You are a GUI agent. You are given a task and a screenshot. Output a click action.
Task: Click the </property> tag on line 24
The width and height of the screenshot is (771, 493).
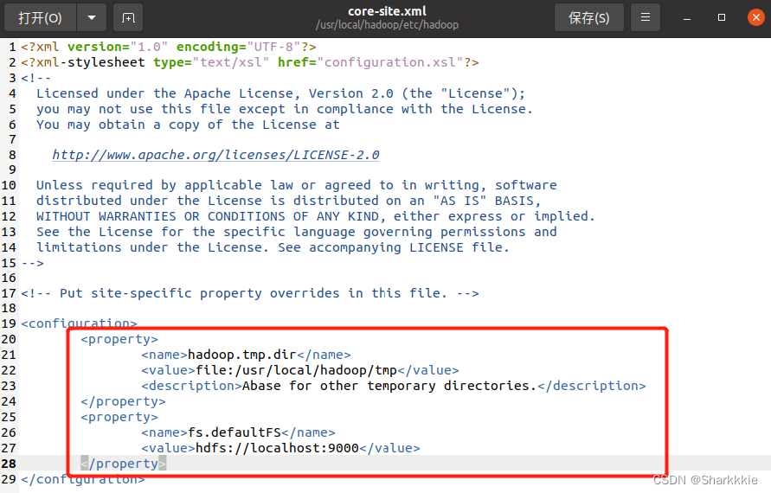124,401
